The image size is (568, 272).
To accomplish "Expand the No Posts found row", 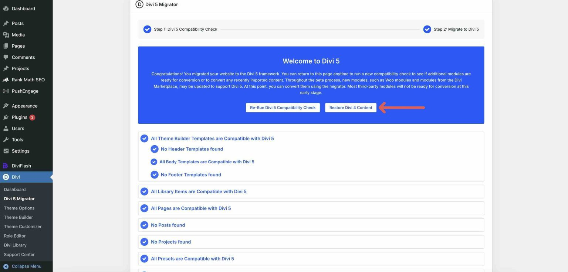I will (x=311, y=225).
